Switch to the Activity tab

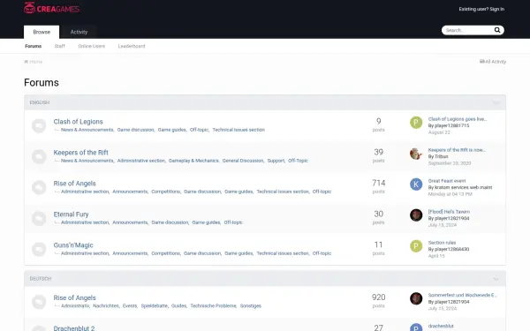pos(79,32)
